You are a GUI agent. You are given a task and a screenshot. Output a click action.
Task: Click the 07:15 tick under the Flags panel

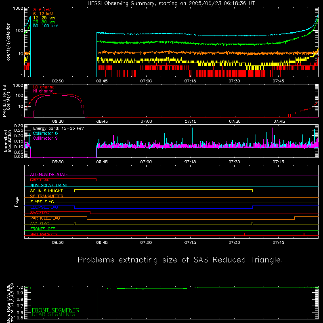point(190,243)
